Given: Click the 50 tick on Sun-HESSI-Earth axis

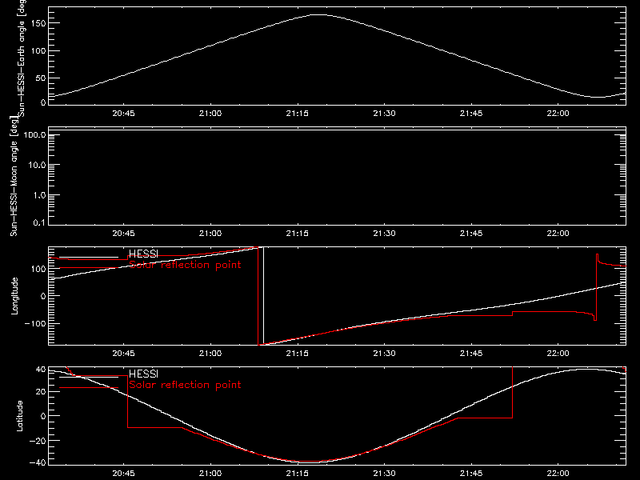Looking at the screenshot, I should [41, 78].
